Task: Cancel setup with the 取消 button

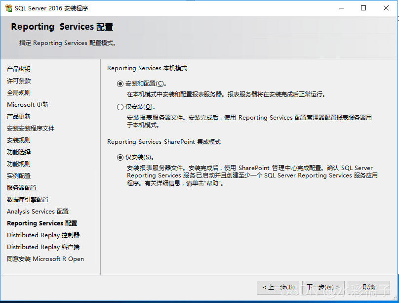Action: click(369, 288)
